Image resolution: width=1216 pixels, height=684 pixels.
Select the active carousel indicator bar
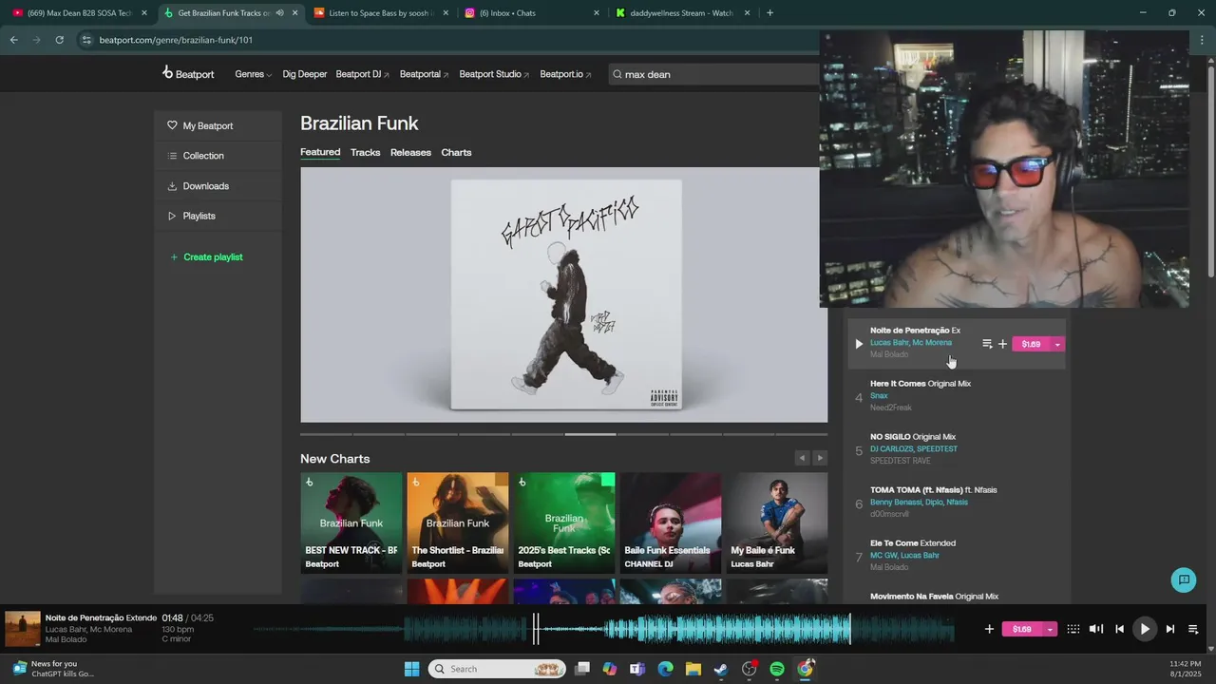591,434
